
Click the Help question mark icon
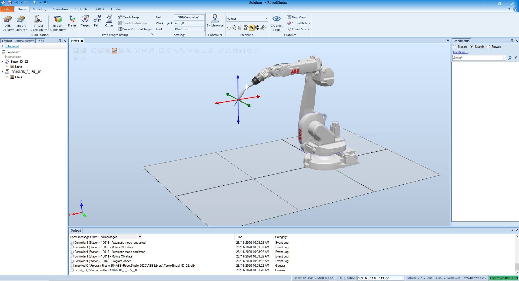tap(515, 9)
